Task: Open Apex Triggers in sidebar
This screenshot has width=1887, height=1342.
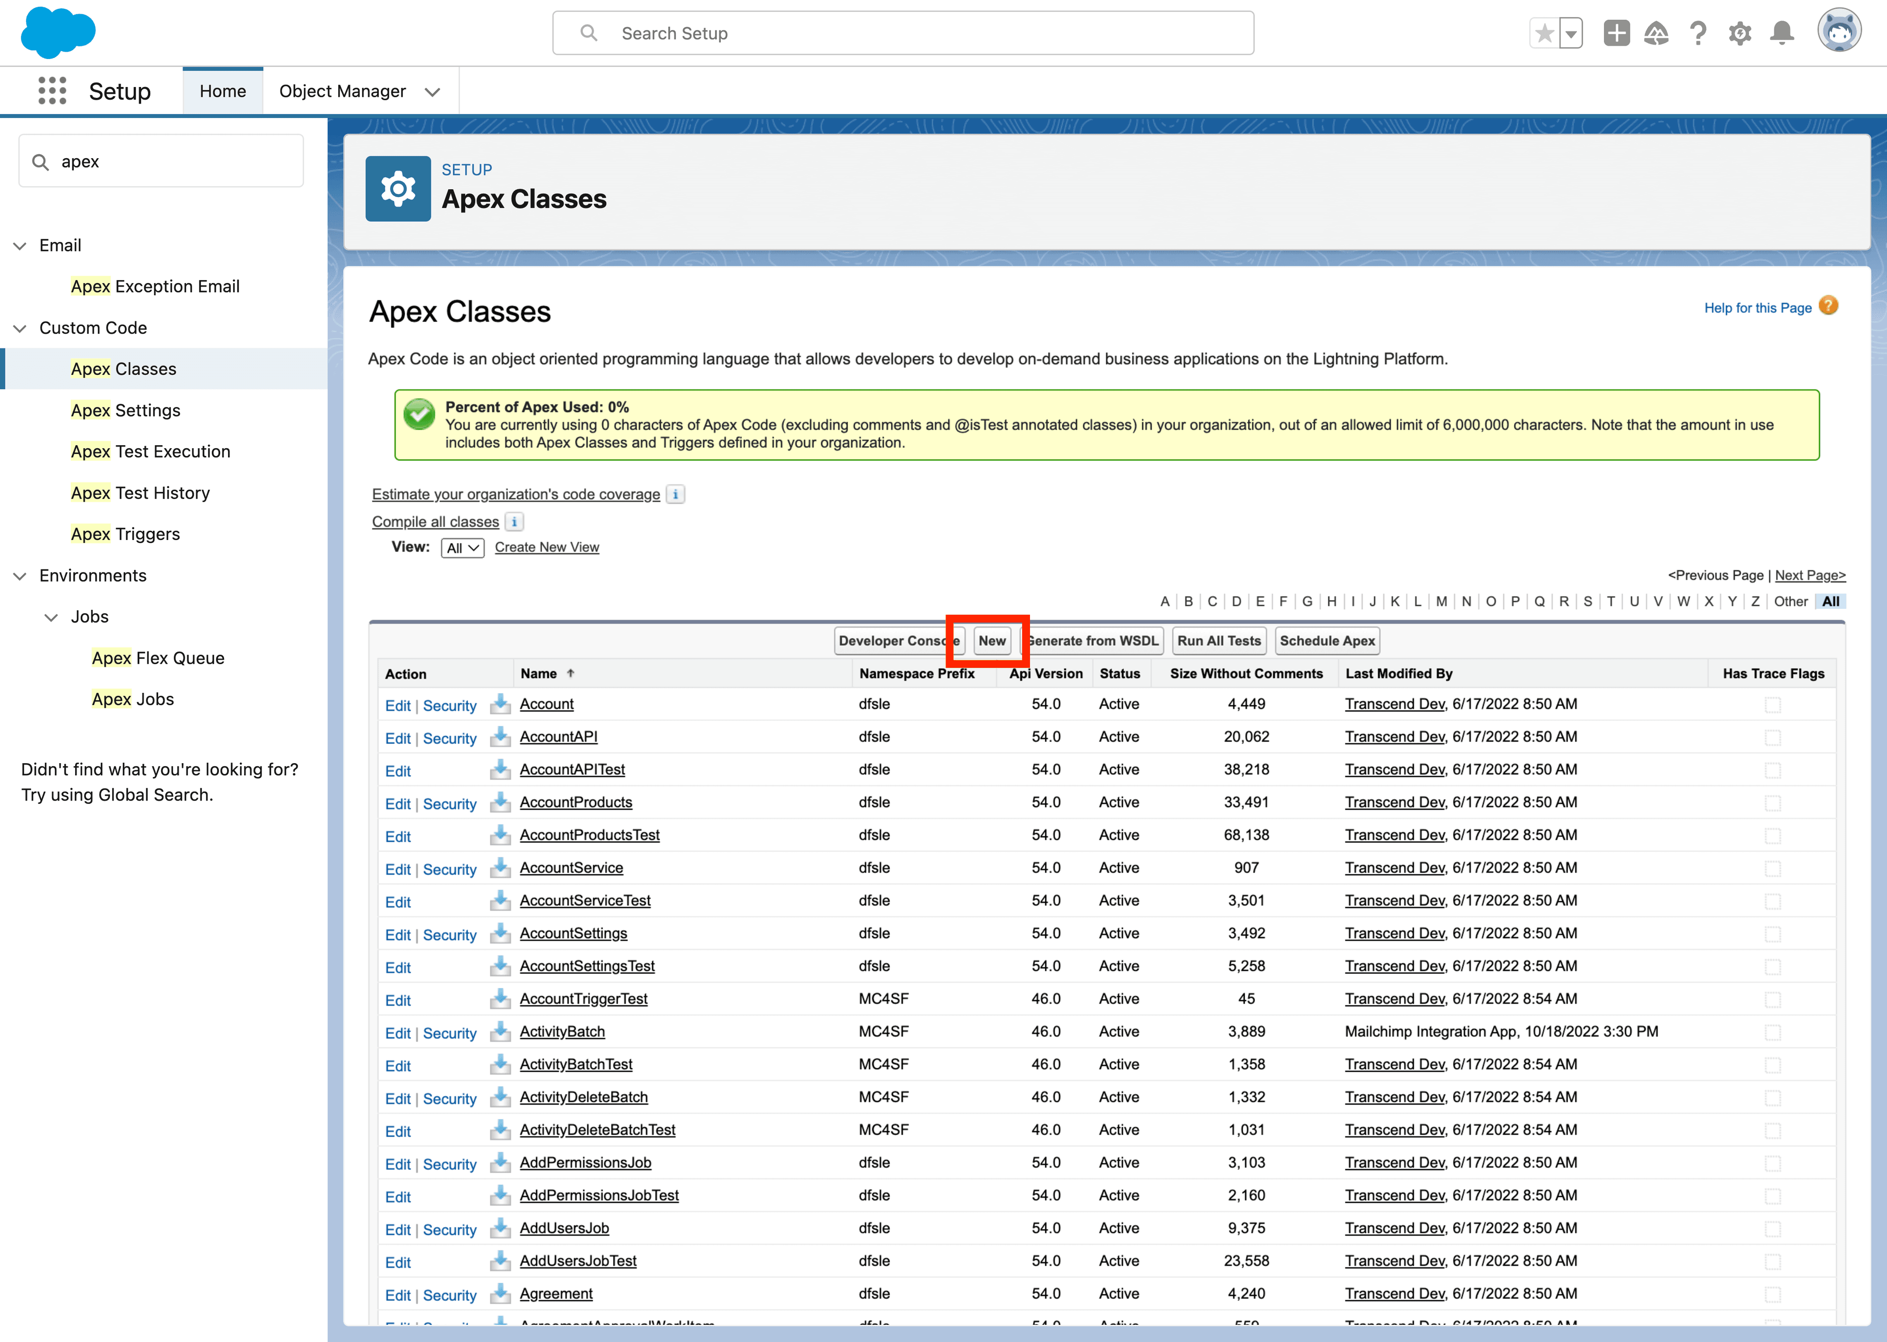Action: pyautogui.click(x=126, y=534)
